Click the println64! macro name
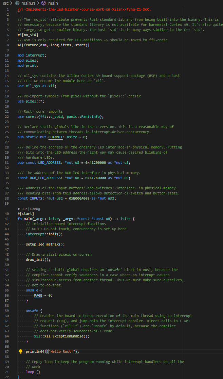The image size is (223, 379). tap(36, 351)
